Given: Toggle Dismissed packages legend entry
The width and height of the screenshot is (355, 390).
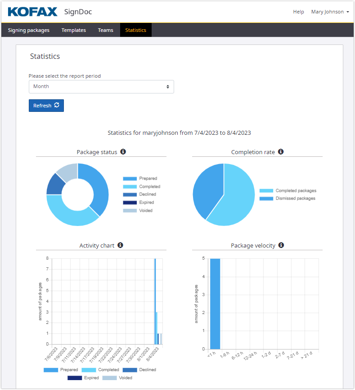Looking at the screenshot, I should click(x=288, y=198).
